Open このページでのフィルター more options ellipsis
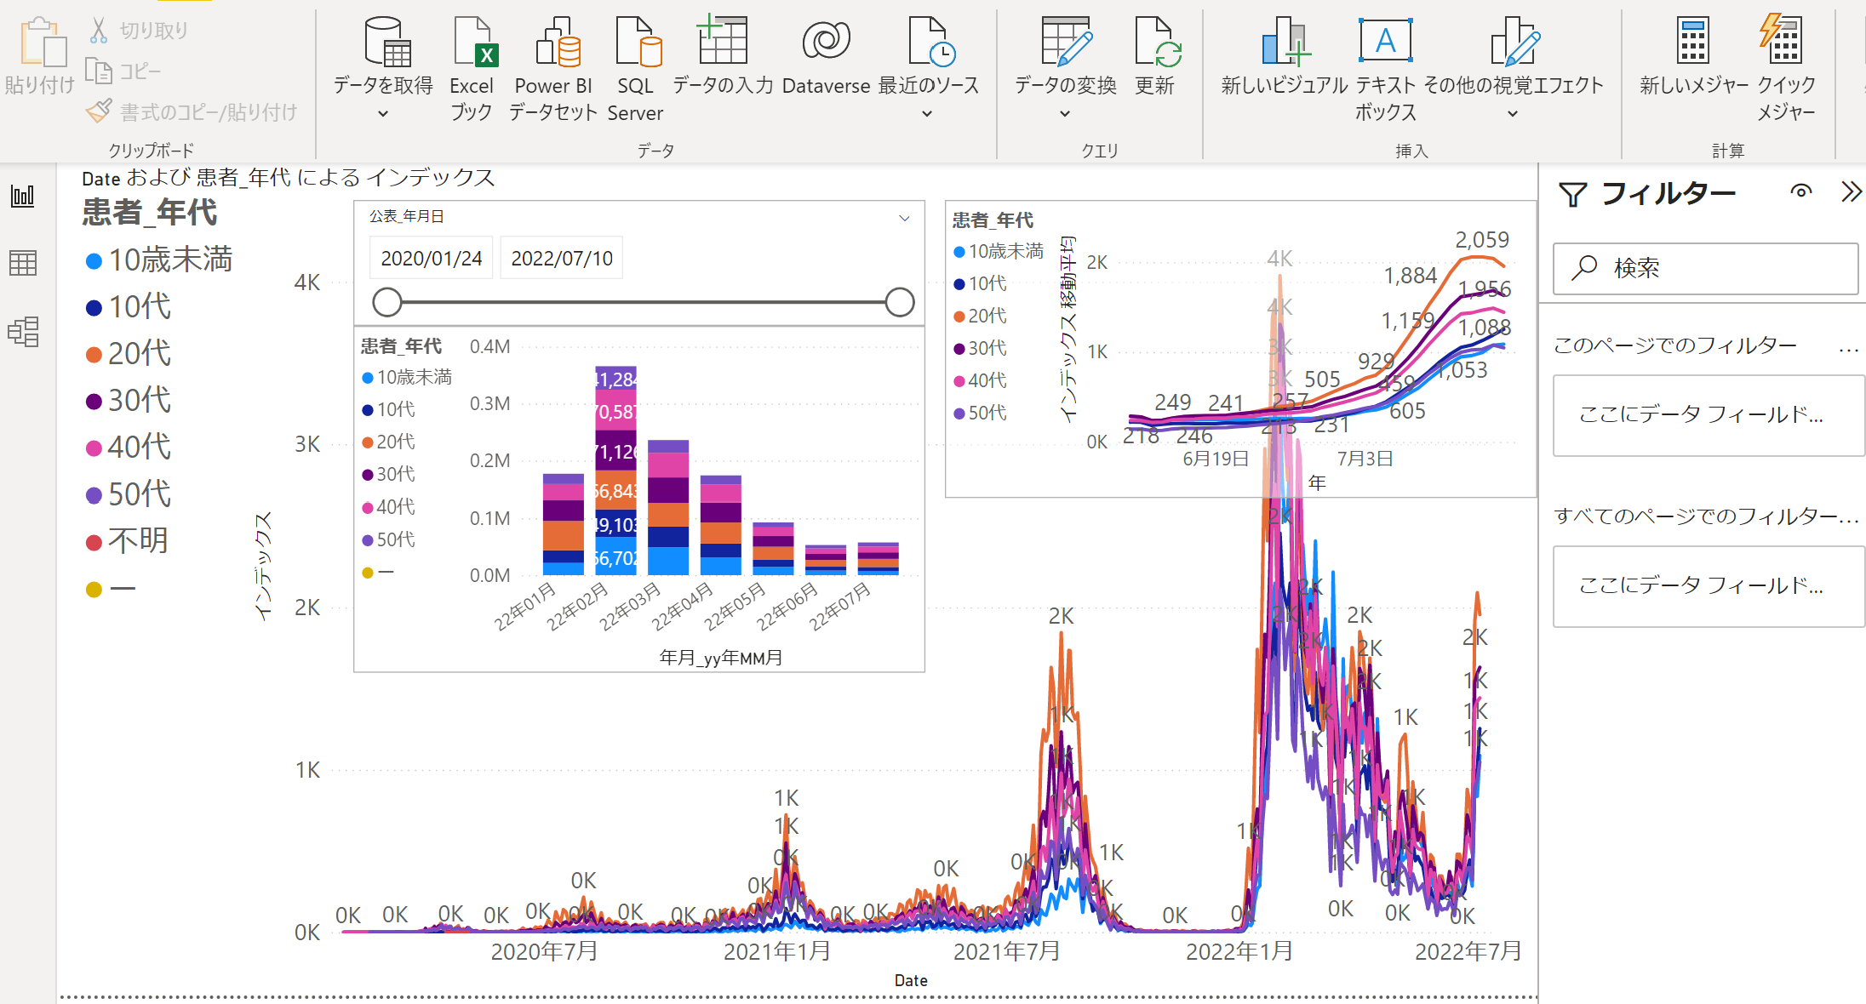Image resolution: width=1866 pixels, height=1004 pixels. (1848, 349)
